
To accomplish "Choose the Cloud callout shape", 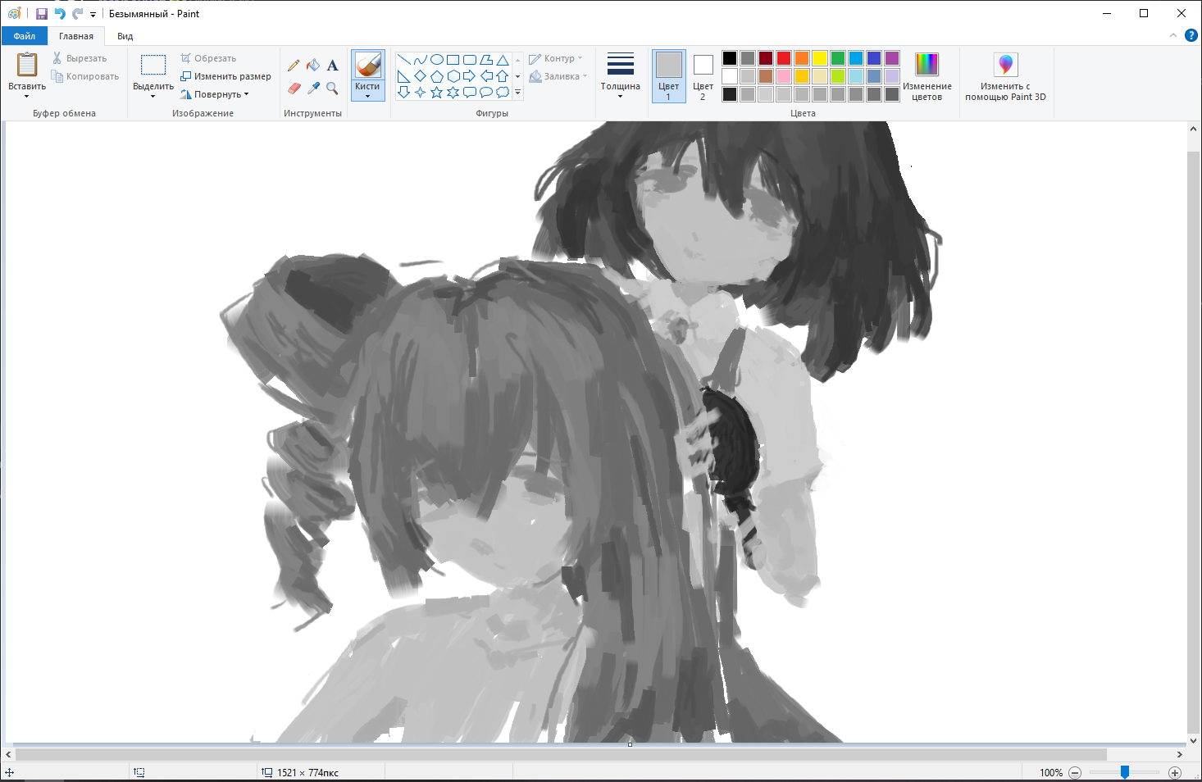I will tap(502, 93).
